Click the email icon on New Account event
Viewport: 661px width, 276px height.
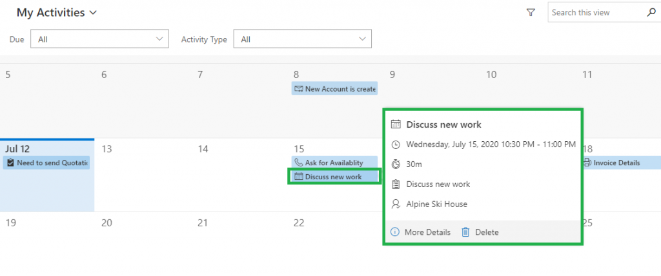pyautogui.click(x=298, y=89)
